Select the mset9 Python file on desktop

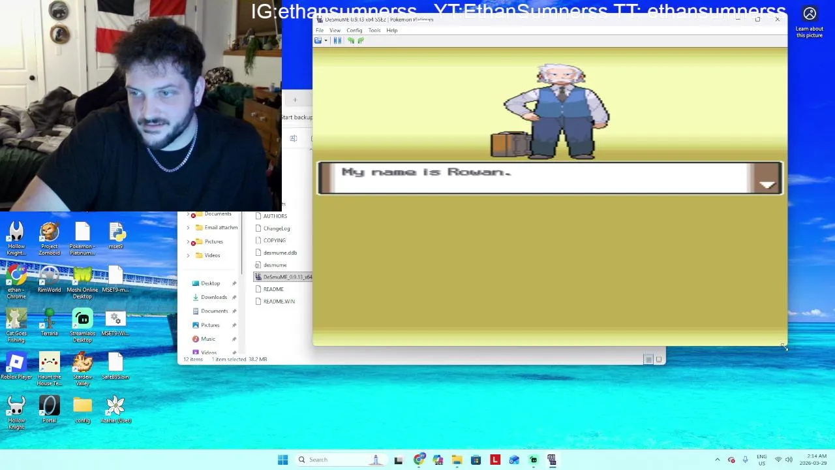115,236
